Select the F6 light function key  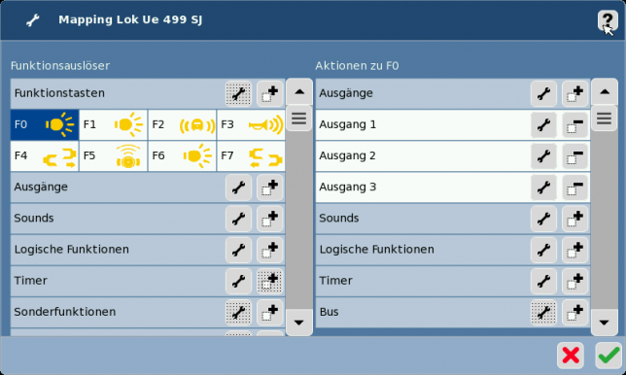click(x=183, y=156)
